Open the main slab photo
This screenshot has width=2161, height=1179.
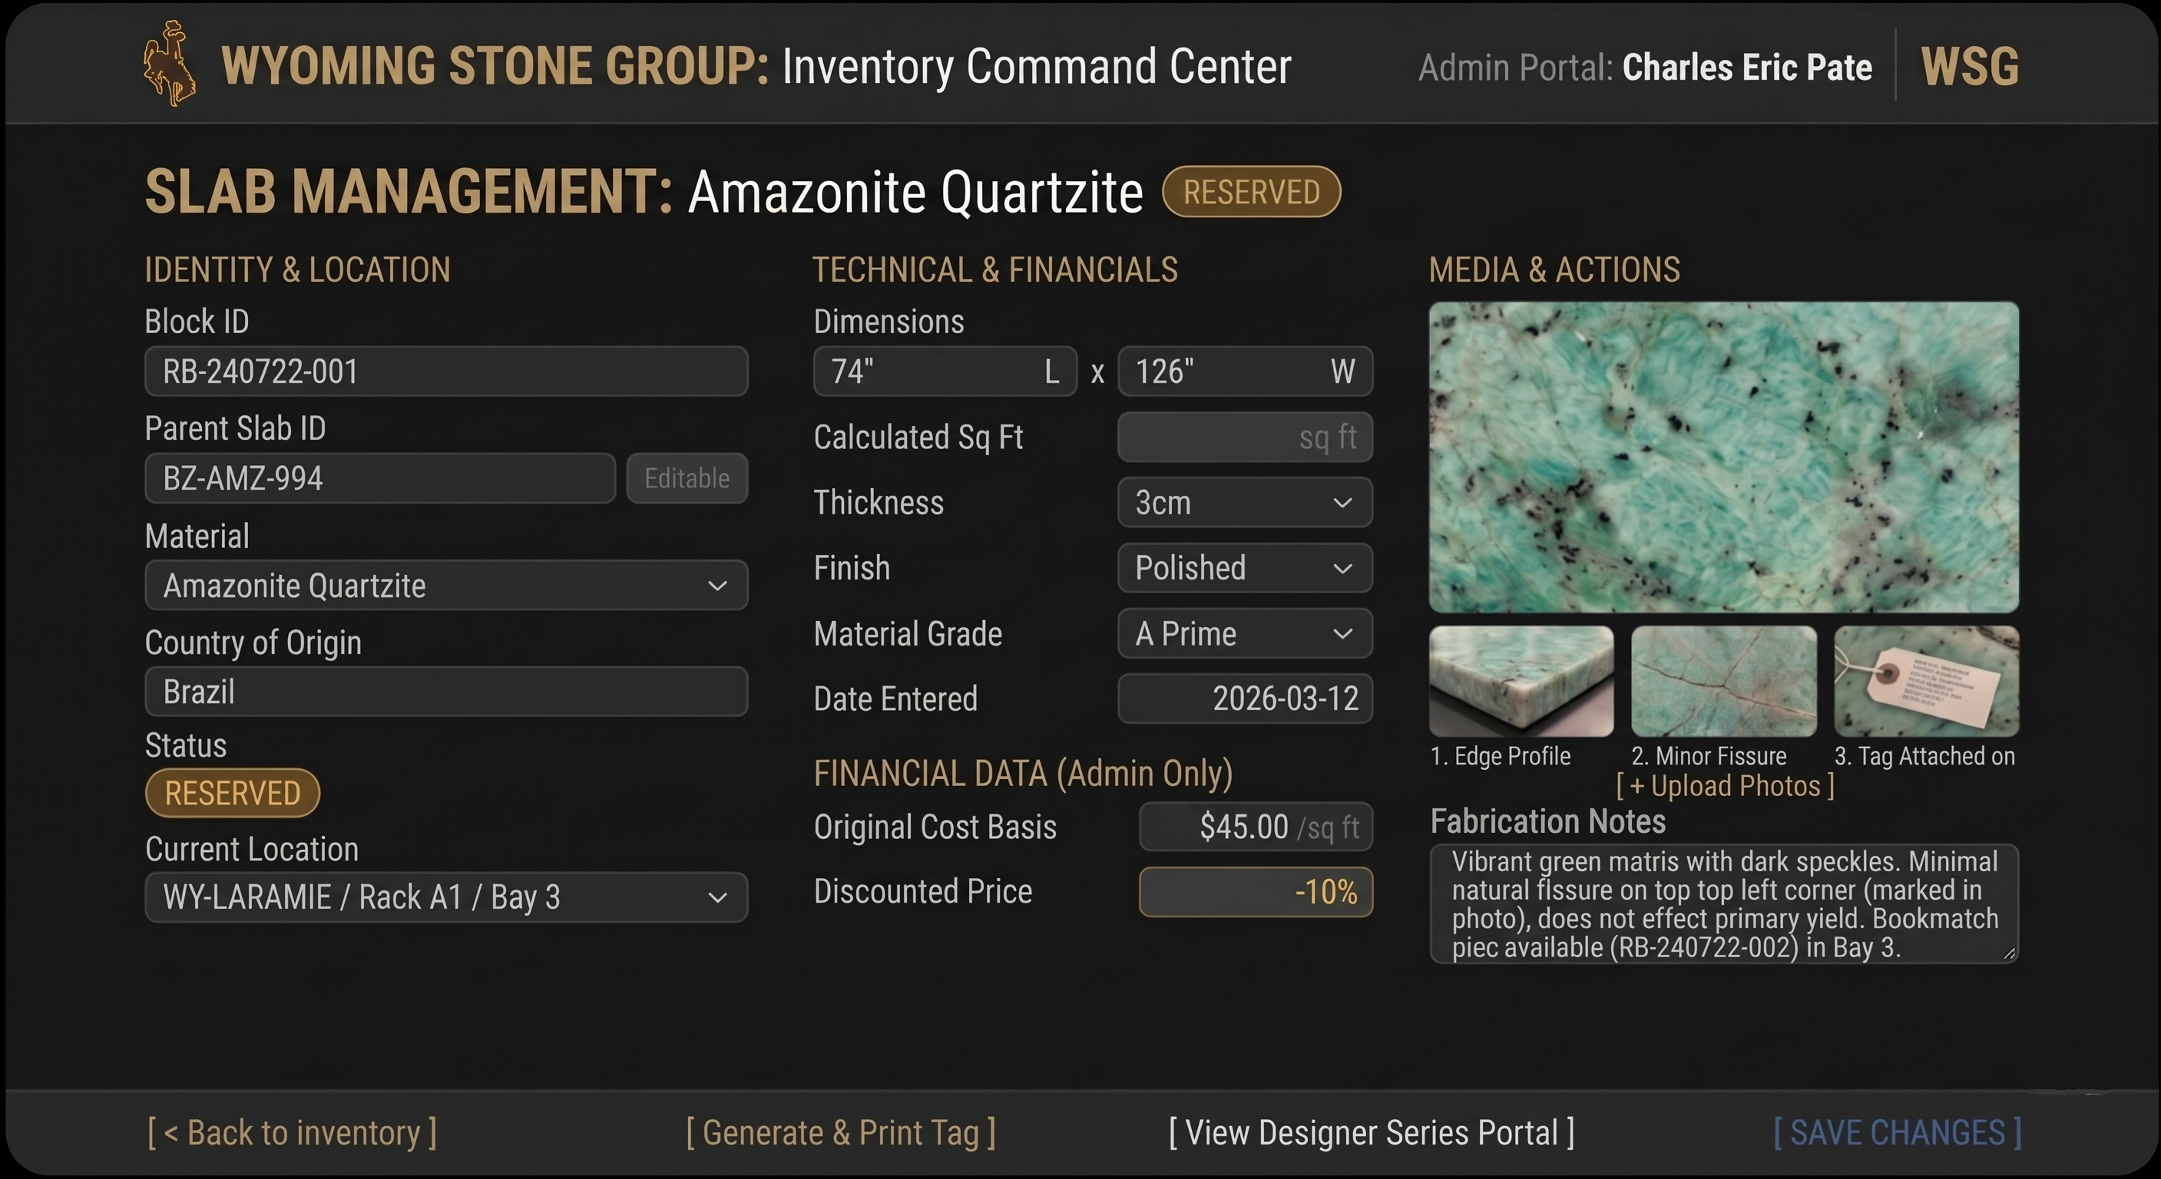(x=1724, y=457)
